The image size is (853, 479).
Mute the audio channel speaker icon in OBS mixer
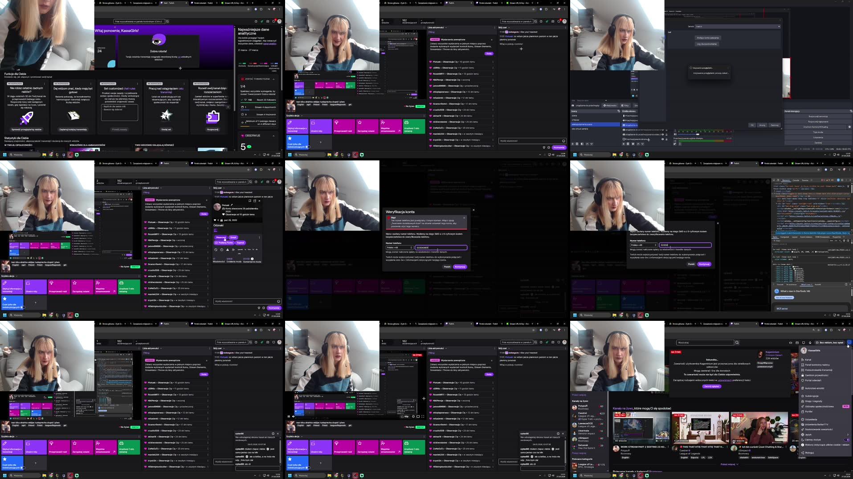[675, 134]
